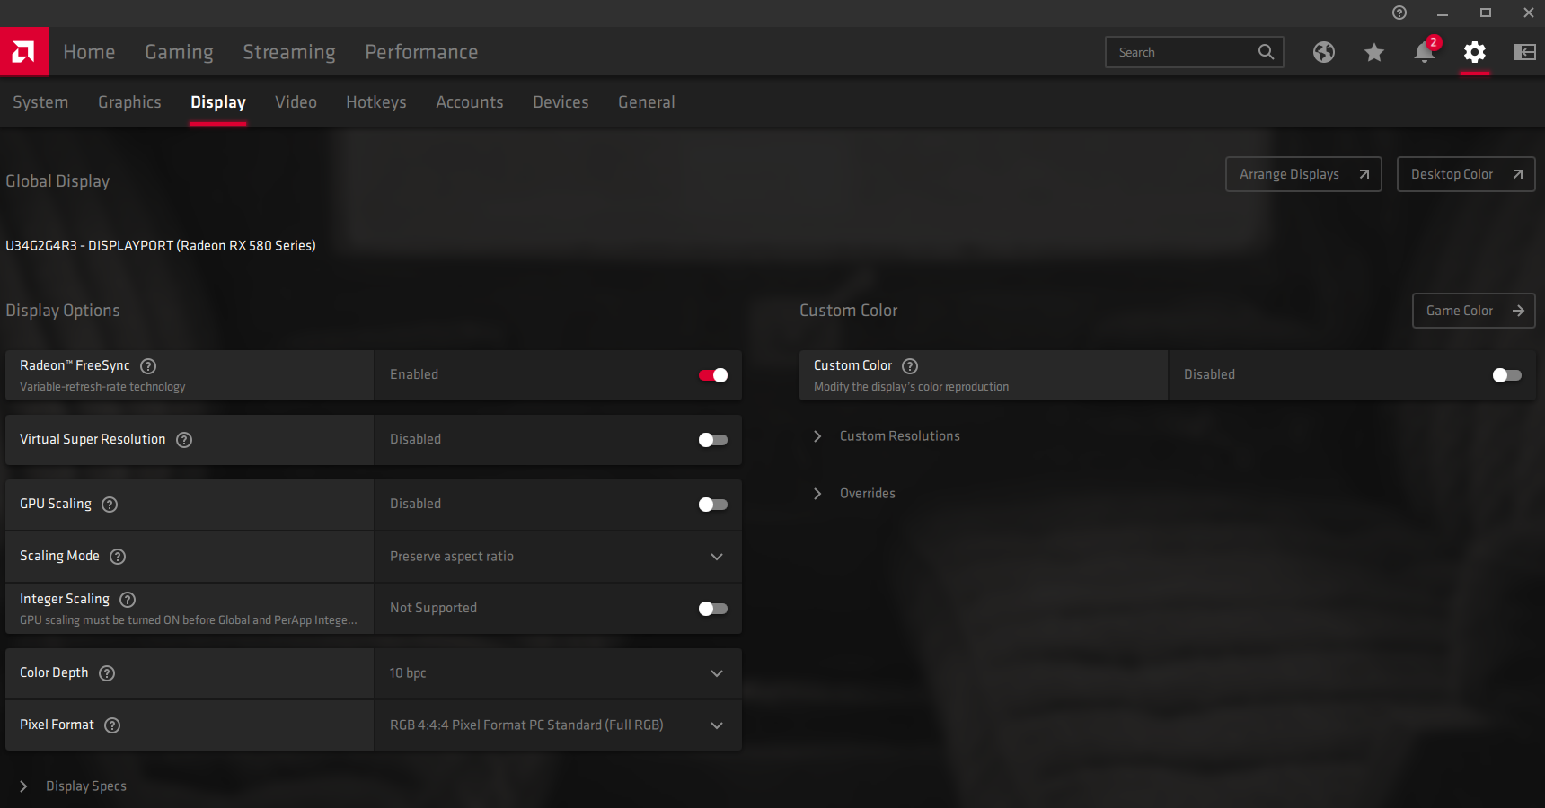Open the Scaling Mode dropdown

click(x=557, y=557)
